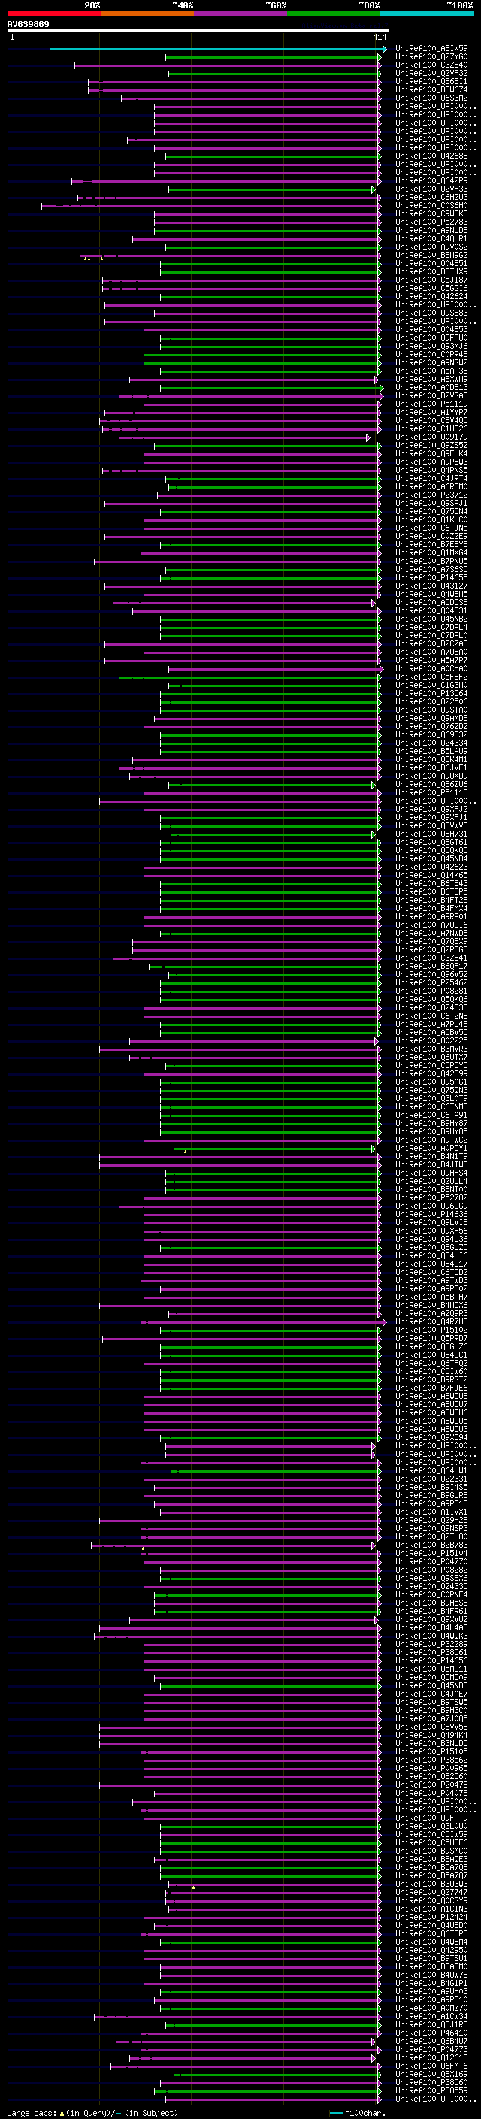
Task: Click the white query sequence bar under AV639869
Action: coord(198,30)
